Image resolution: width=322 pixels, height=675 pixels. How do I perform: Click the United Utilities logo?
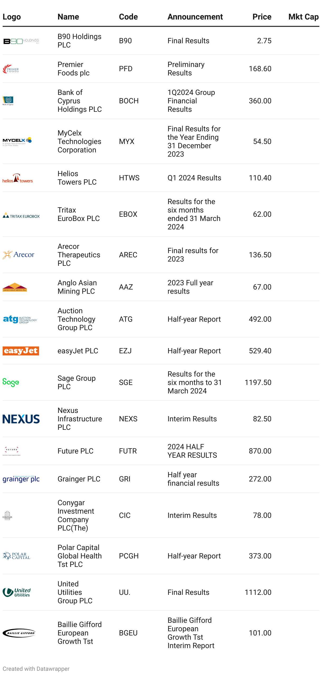tap(17, 592)
